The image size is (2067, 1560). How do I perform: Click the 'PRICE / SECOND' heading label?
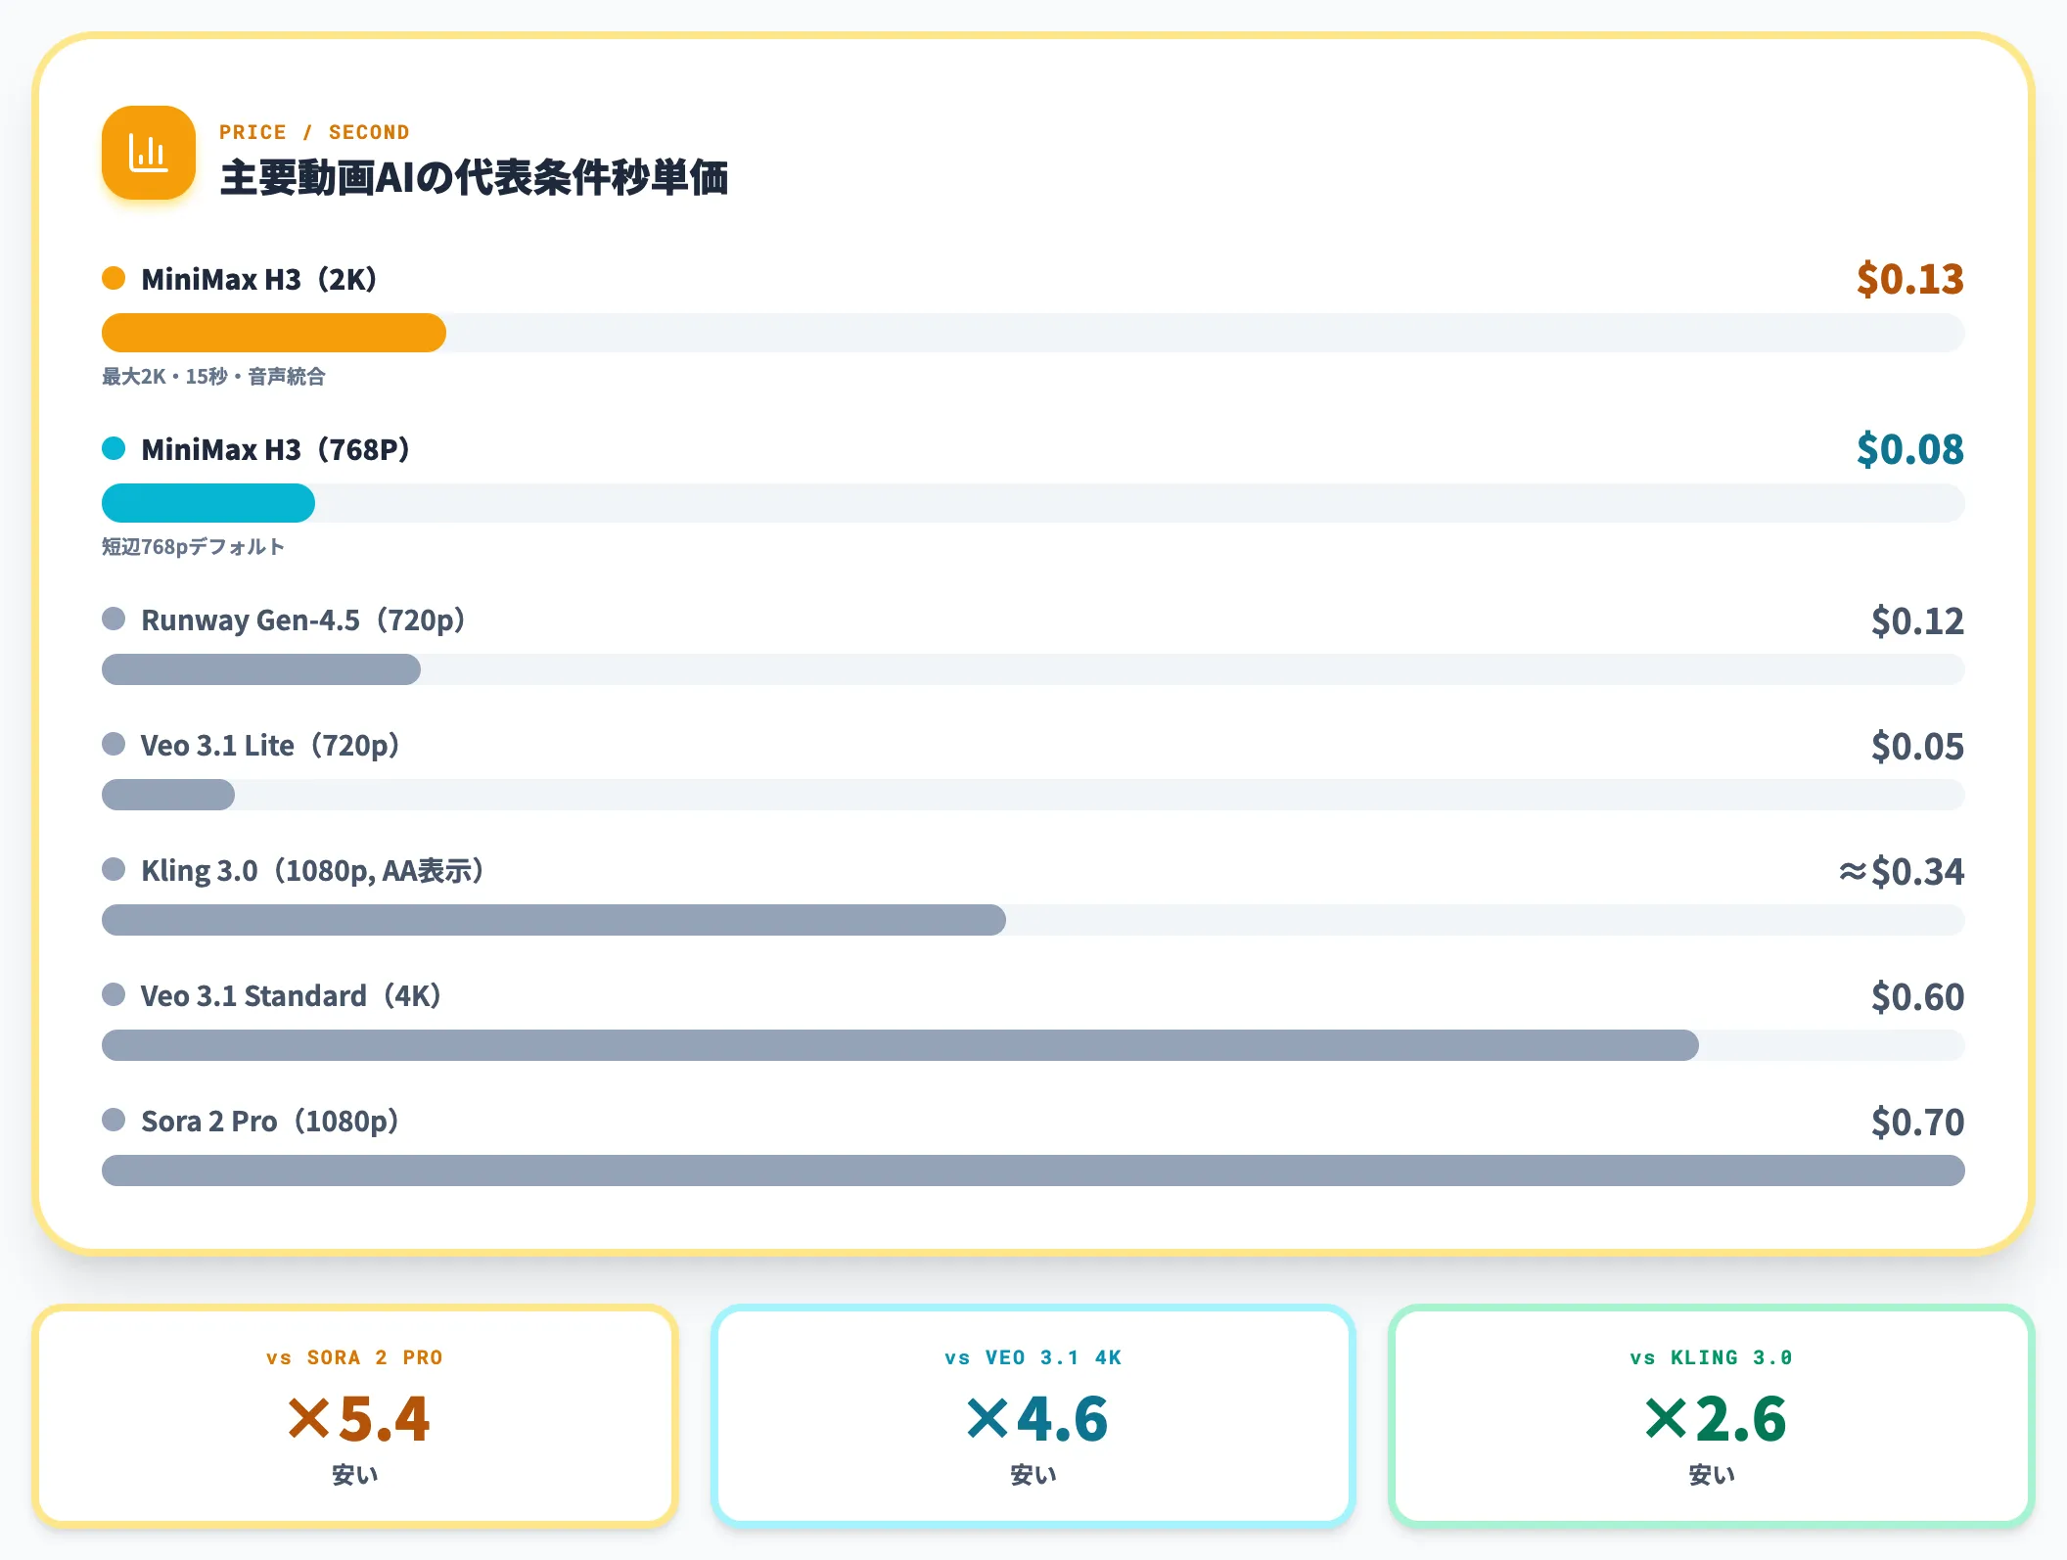(314, 132)
